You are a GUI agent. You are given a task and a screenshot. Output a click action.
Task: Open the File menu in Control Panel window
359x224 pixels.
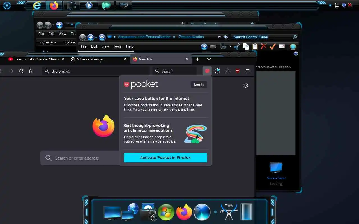tap(84, 46)
